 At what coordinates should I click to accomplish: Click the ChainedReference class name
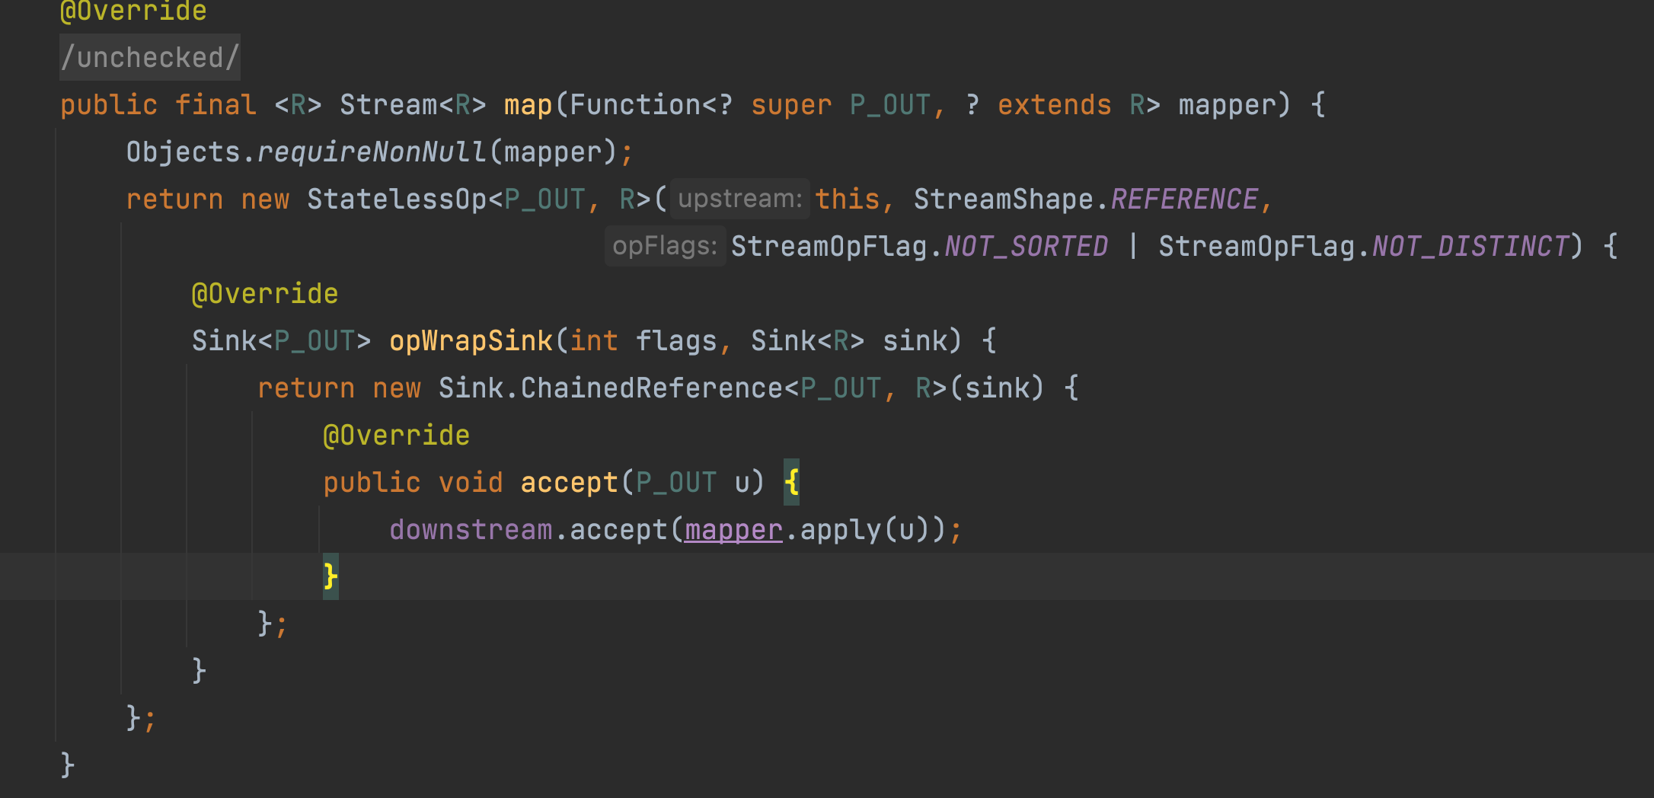[x=651, y=388]
